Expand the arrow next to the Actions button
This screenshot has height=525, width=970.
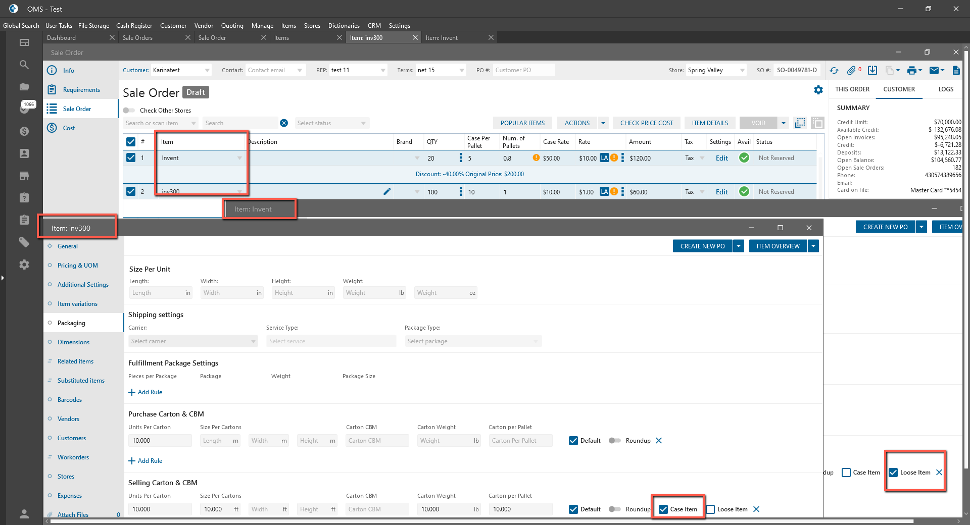pyautogui.click(x=603, y=123)
